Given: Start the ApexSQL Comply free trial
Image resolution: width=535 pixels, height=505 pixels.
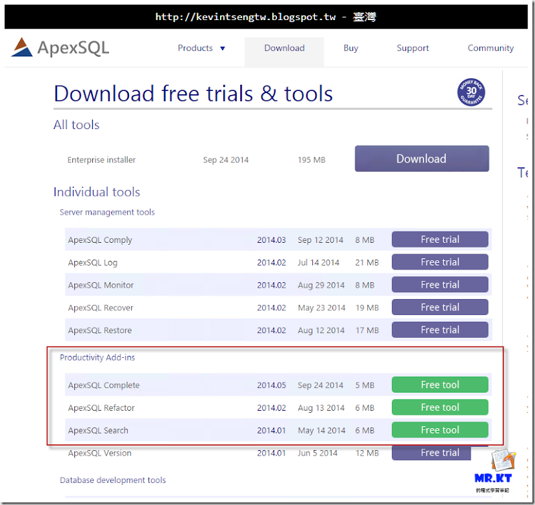Looking at the screenshot, I should tap(439, 239).
